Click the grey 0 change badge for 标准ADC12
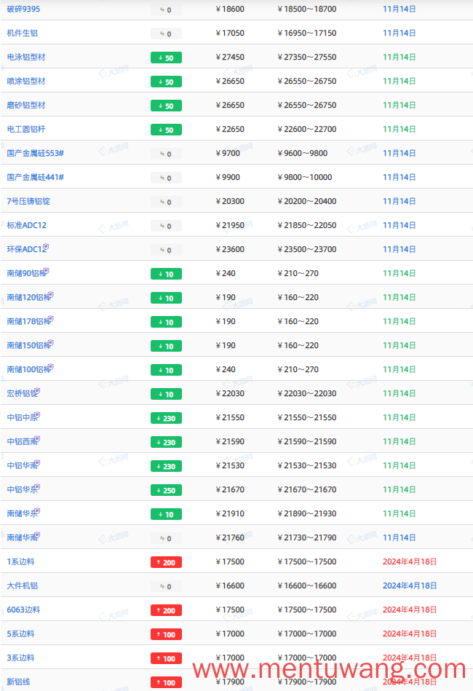 (x=166, y=226)
